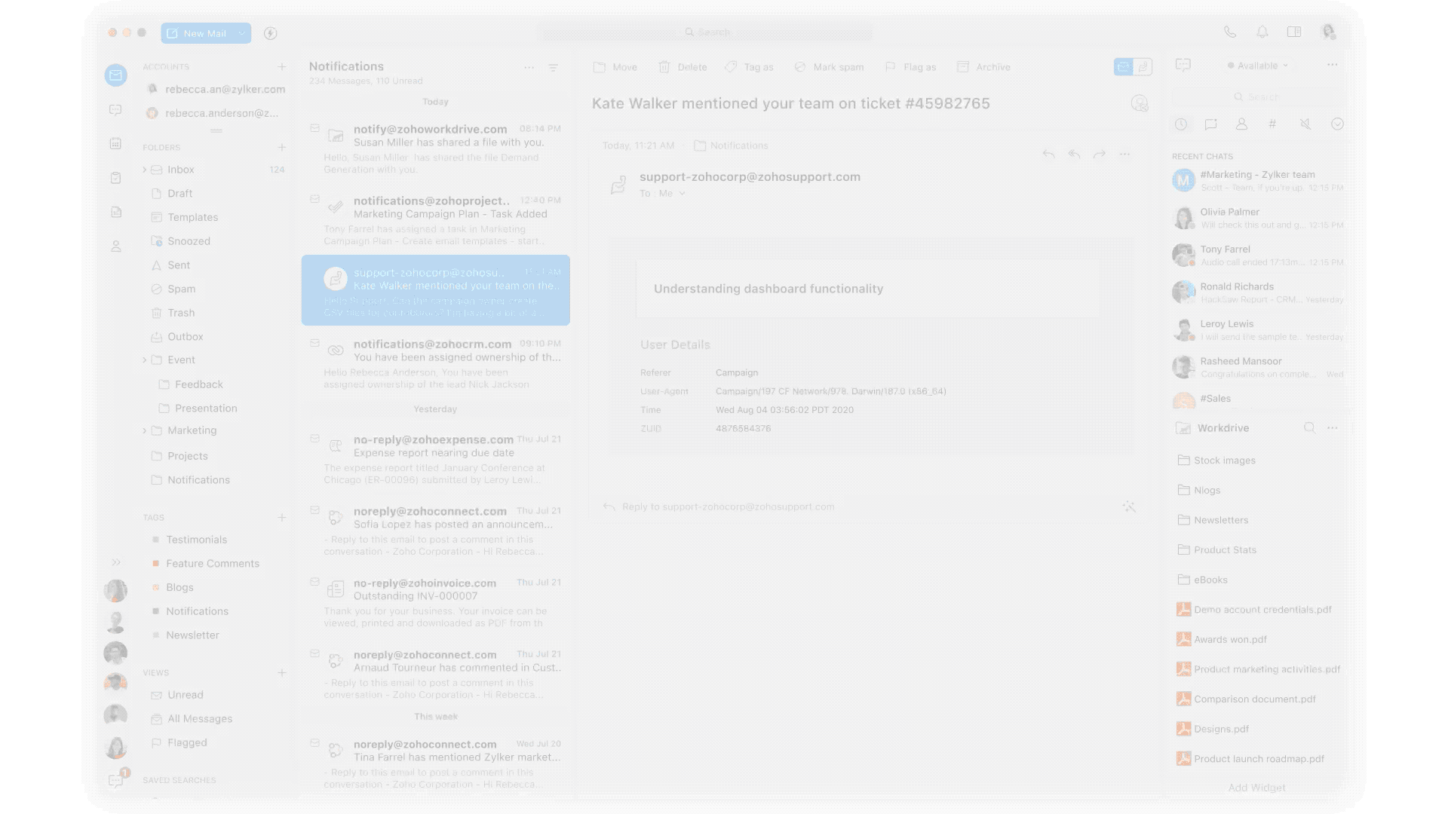Viewport: 1448px width, 814px height.
Task: Expand the Inbox folder tree
Action: pyautogui.click(x=145, y=170)
